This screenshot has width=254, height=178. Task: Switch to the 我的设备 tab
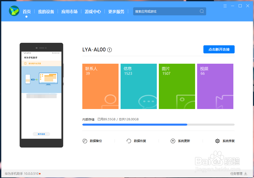[46, 11]
